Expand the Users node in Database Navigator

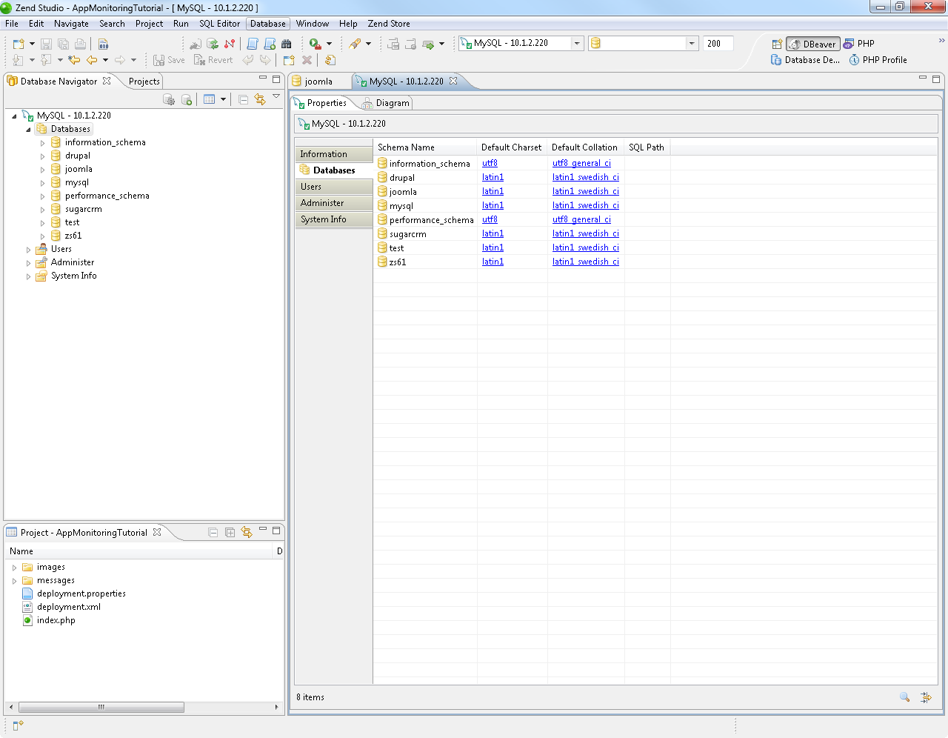click(x=28, y=250)
